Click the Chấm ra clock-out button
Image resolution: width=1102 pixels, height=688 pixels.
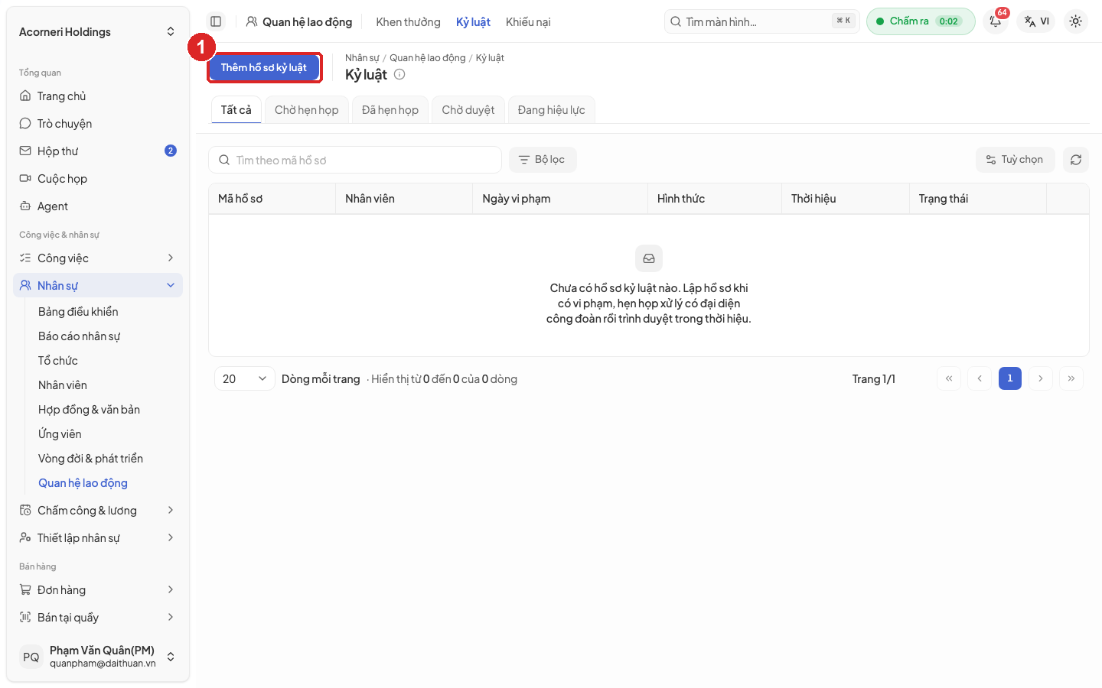(x=921, y=21)
